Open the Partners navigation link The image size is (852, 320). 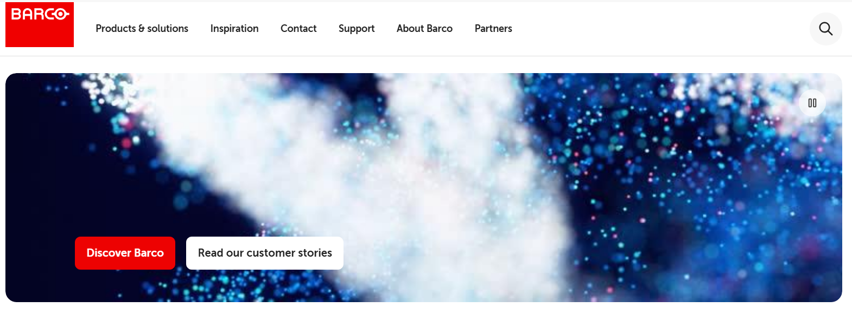pyautogui.click(x=493, y=29)
